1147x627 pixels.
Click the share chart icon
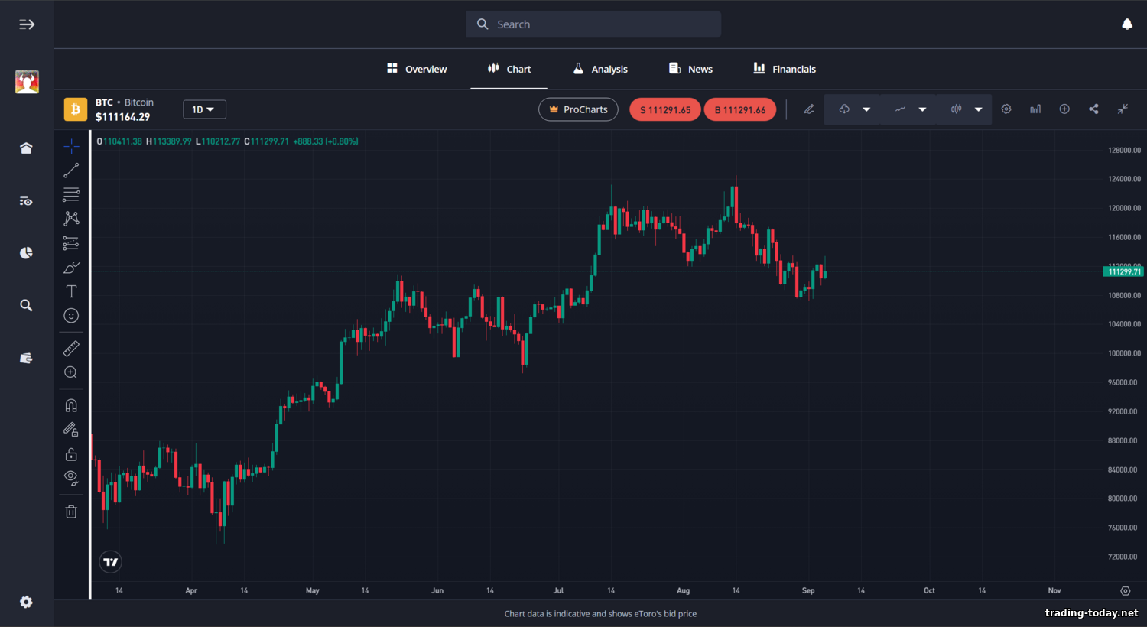(x=1093, y=109)
